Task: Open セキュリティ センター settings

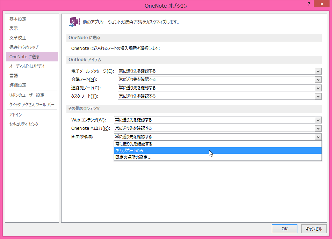Action: point(32,124)
